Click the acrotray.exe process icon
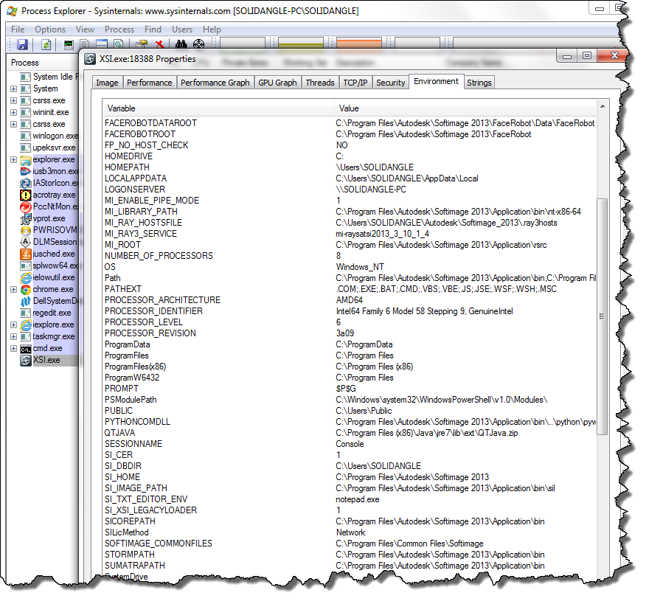The height and width of the screenshot is (604, 649). (26, 195)
